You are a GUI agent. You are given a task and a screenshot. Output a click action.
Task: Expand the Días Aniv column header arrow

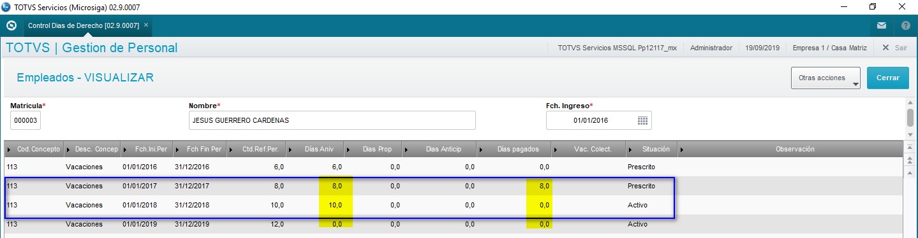pyautogui.click(x=291, y=150)
